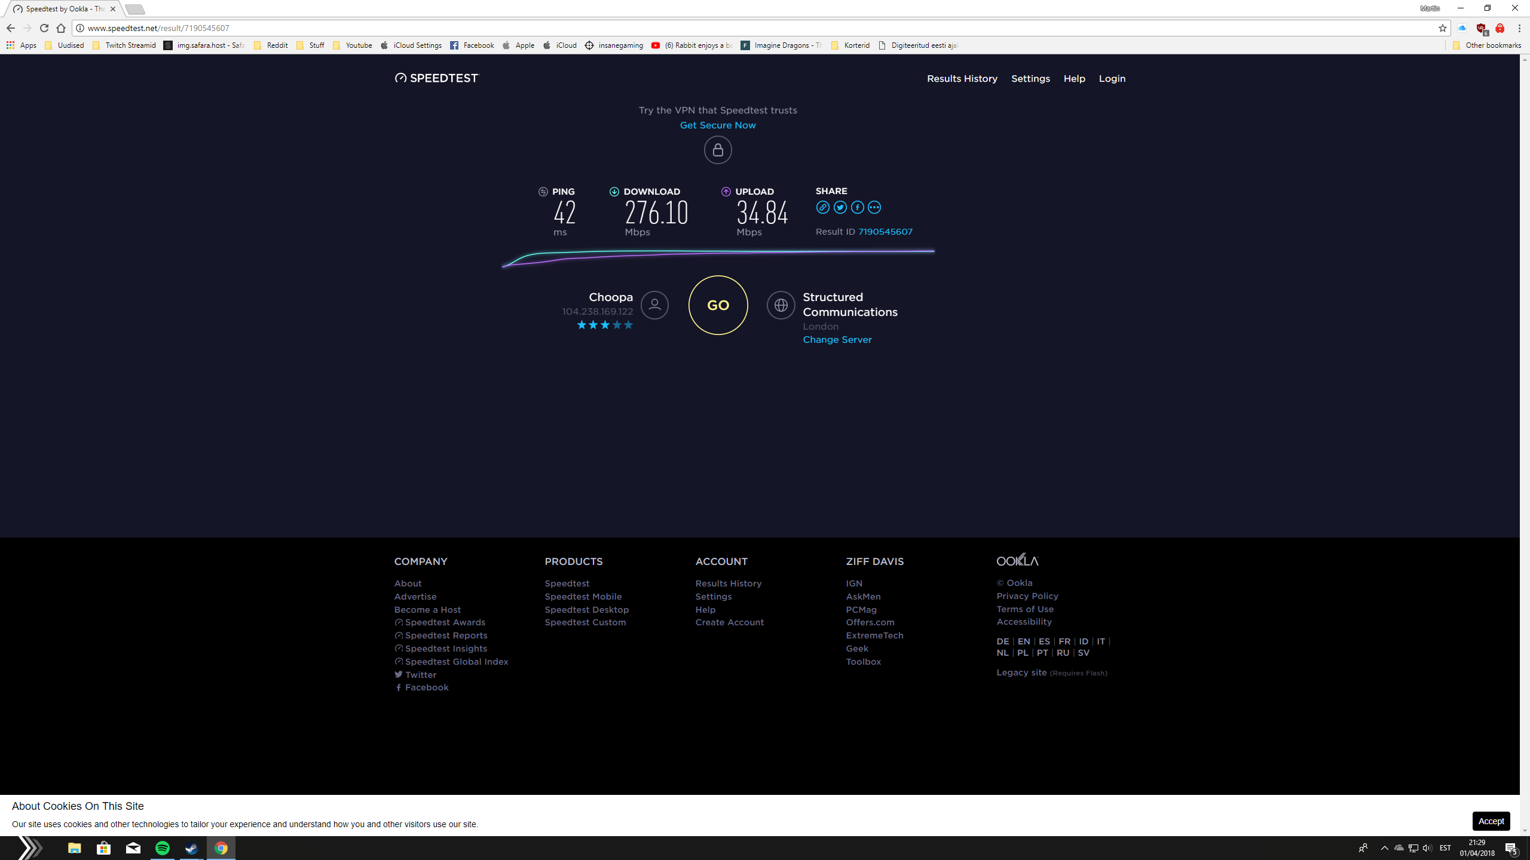Viewport: 1530px width, 860px height.
Task: Click the VPN lock icon
Action: pos(718,150)
